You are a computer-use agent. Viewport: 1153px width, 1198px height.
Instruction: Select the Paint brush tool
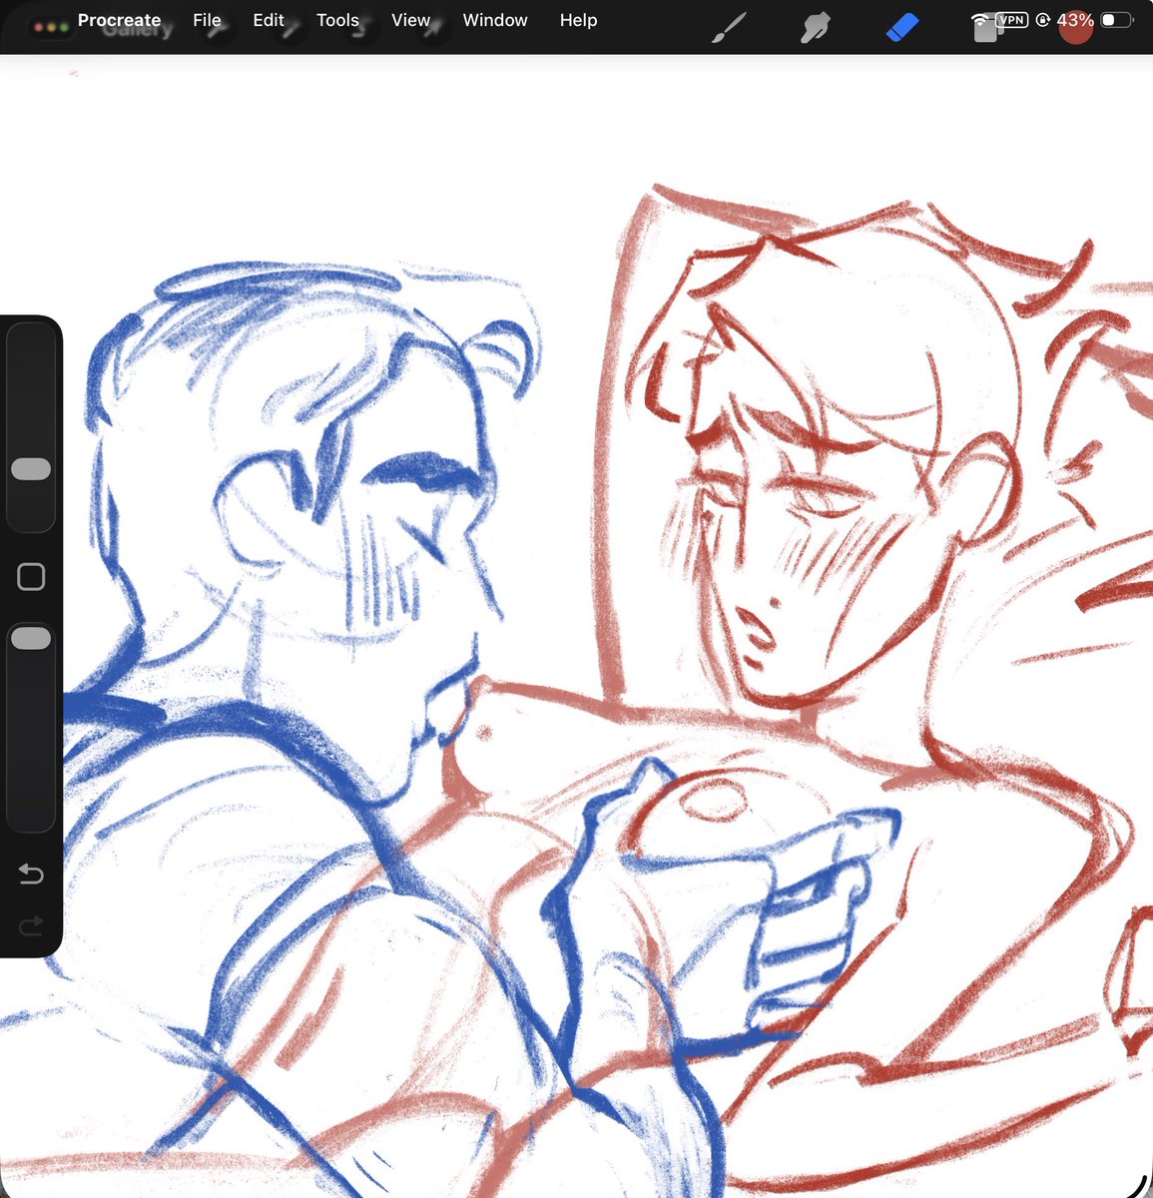(729, 28)
